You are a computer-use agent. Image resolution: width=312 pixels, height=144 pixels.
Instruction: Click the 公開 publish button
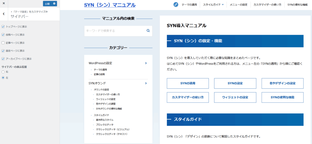(x=47, y=4)
